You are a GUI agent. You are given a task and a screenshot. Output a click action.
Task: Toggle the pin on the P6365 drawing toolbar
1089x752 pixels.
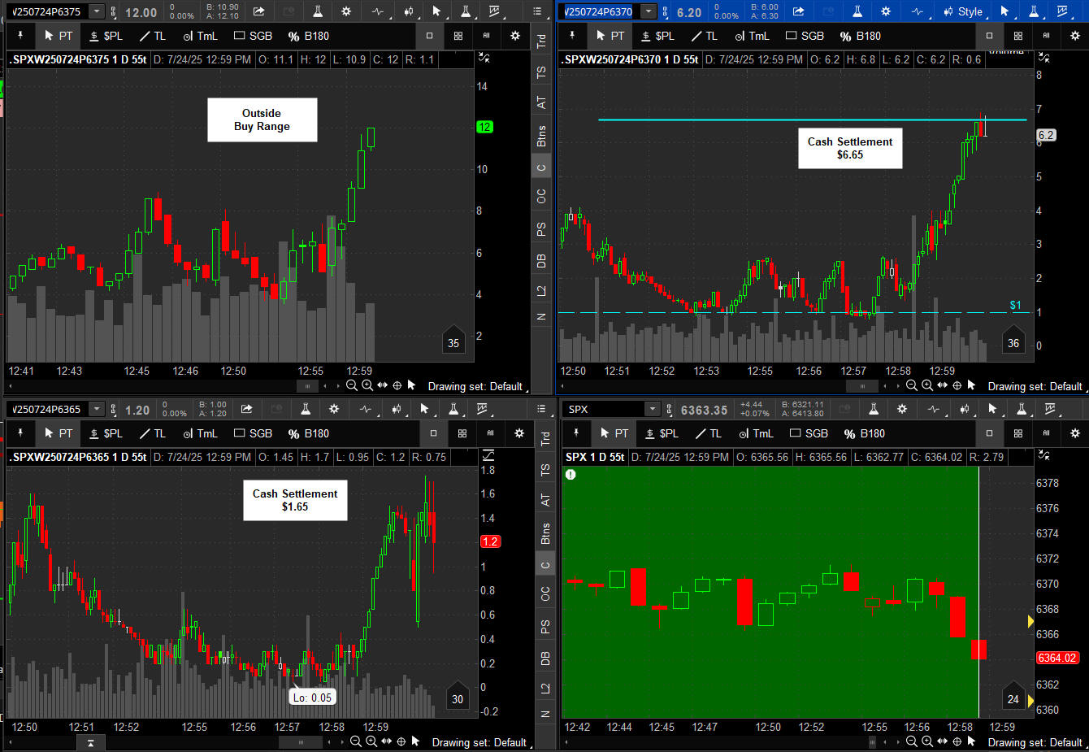pos(20,433)
